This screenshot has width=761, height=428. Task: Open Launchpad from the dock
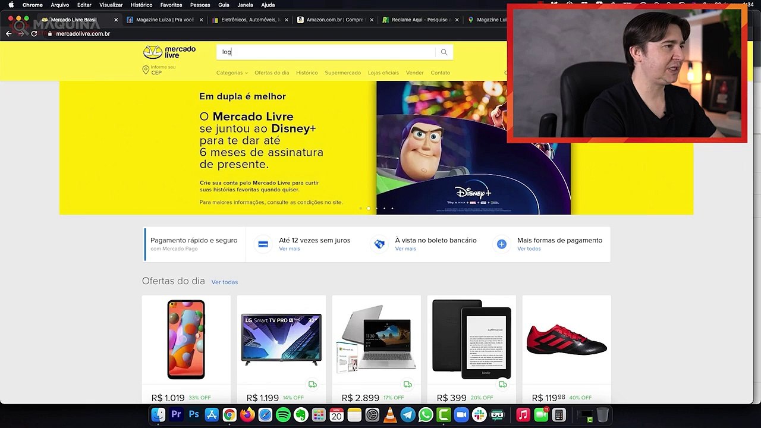click(x=319, y=415)
